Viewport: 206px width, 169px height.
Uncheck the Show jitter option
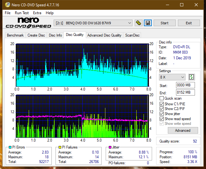[x=162, y=114]
